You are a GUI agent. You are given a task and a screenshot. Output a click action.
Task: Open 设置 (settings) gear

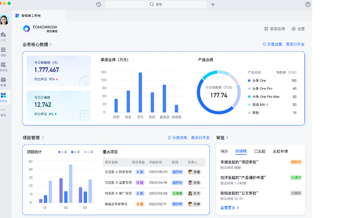point(298,29)
